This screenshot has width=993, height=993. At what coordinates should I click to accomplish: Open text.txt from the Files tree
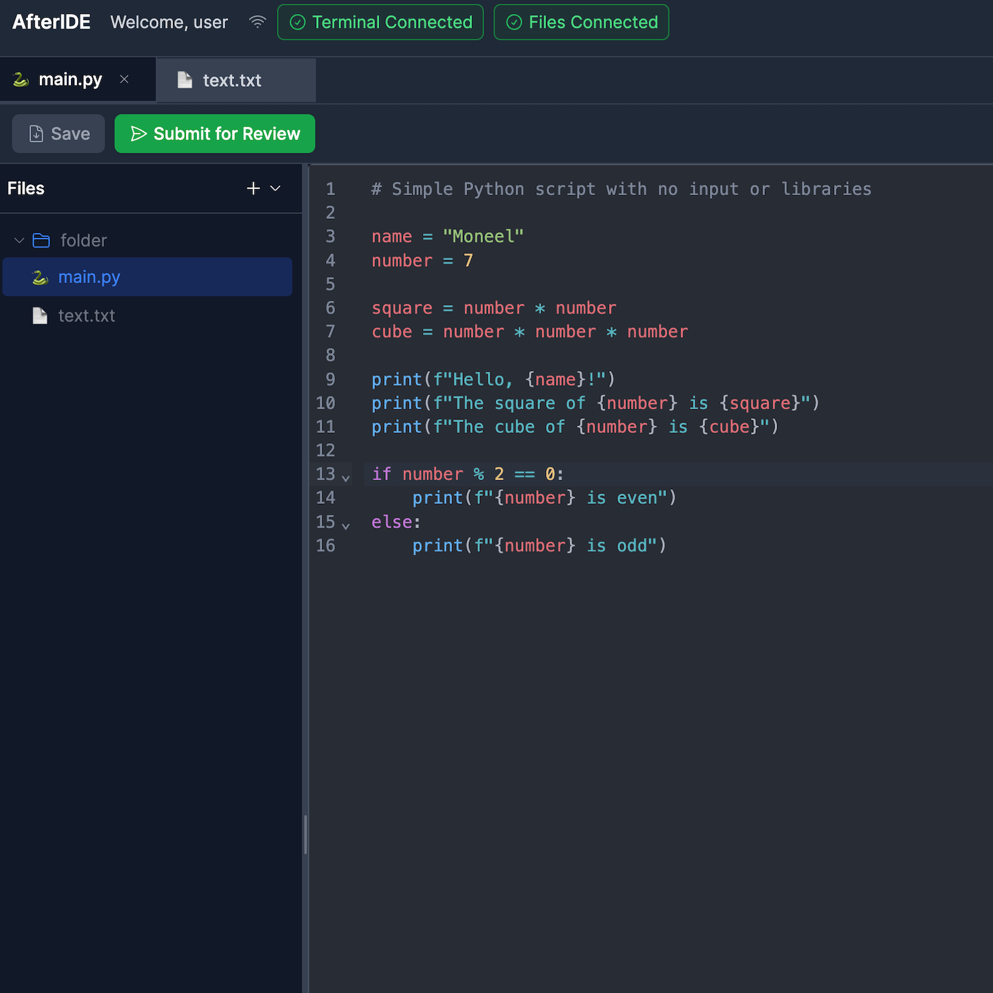(86, 316)
